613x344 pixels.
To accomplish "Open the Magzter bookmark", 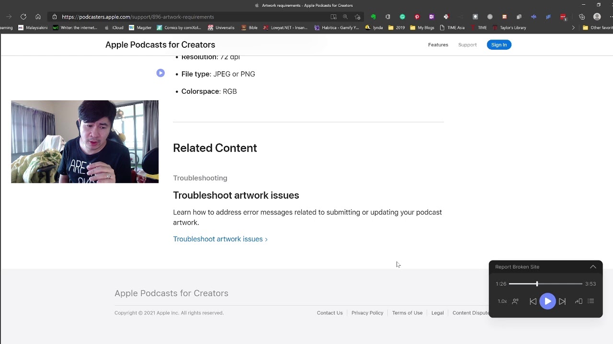I will [x=140, y=28].
